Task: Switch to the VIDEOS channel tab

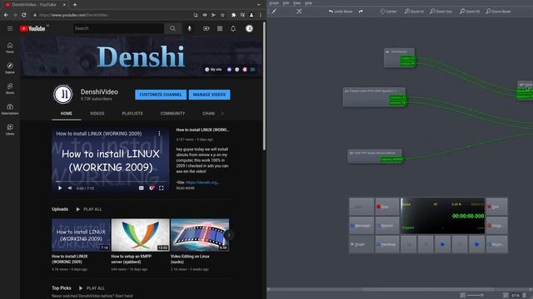Action: pyautogui.click(x=97, y=113)
